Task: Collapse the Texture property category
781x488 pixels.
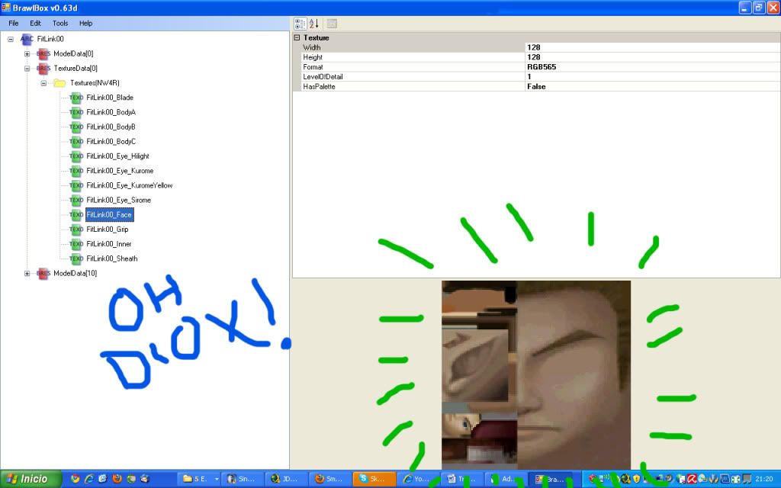Action: click(297, 37)
